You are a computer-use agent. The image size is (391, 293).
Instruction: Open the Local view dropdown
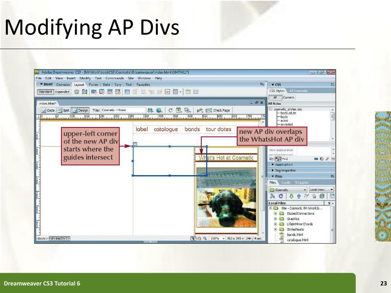(x=322, y=190)
